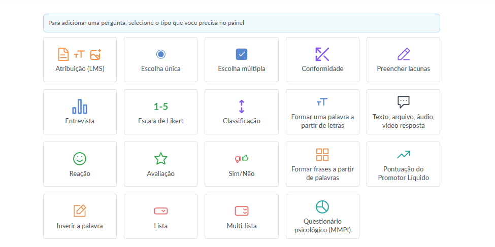Click the Multi-lista dropdown icon
495x247 pixels.
242,211
